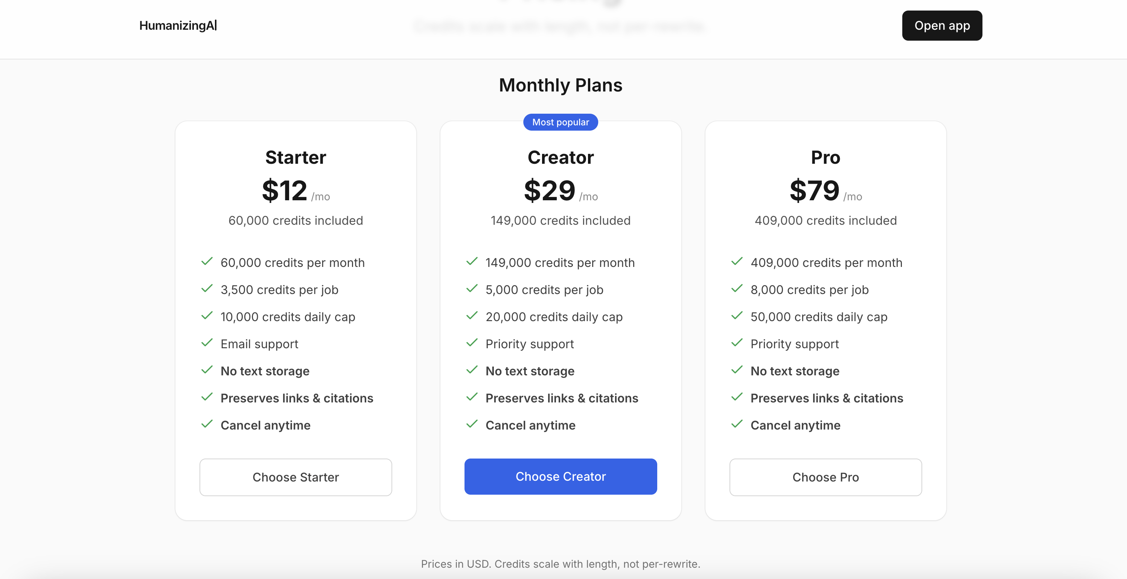Select the Choose Creator button
Image resolution: width=1127 pixels, height=579 pixels.
(x=560, y=477)
